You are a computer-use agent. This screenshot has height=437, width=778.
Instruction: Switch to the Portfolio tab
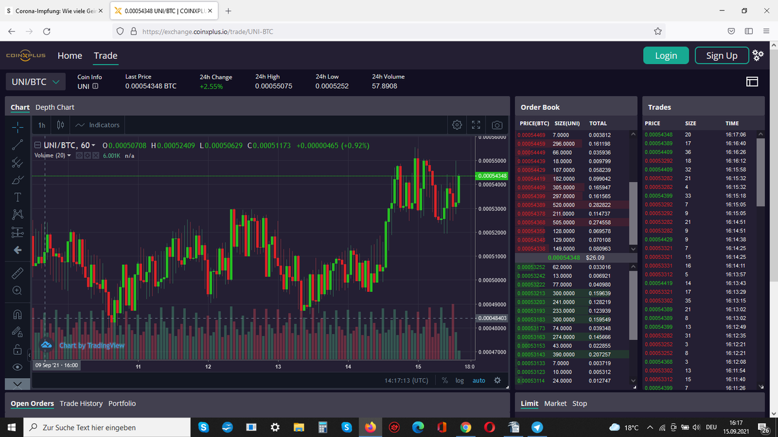point(122,403)
